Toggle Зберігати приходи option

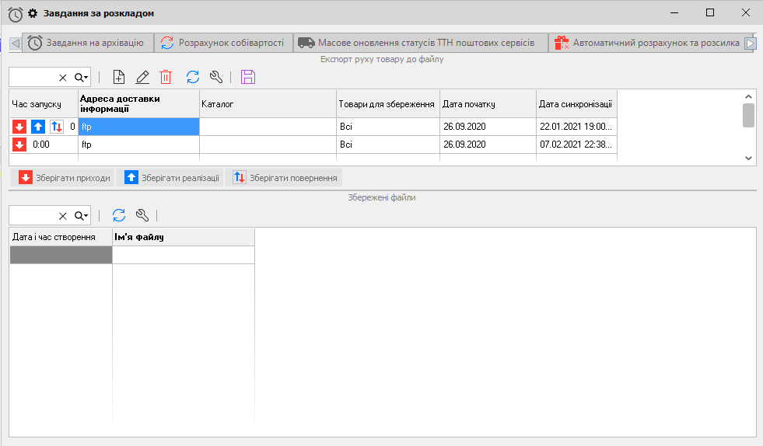pyautogui.click(x=62, y=178)
